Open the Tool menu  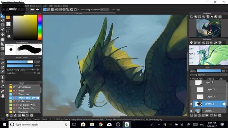[51, 6]
